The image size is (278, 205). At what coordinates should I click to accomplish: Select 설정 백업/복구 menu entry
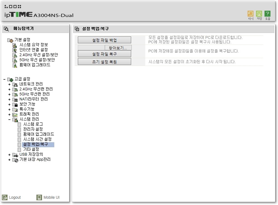(x=38, y=144)
